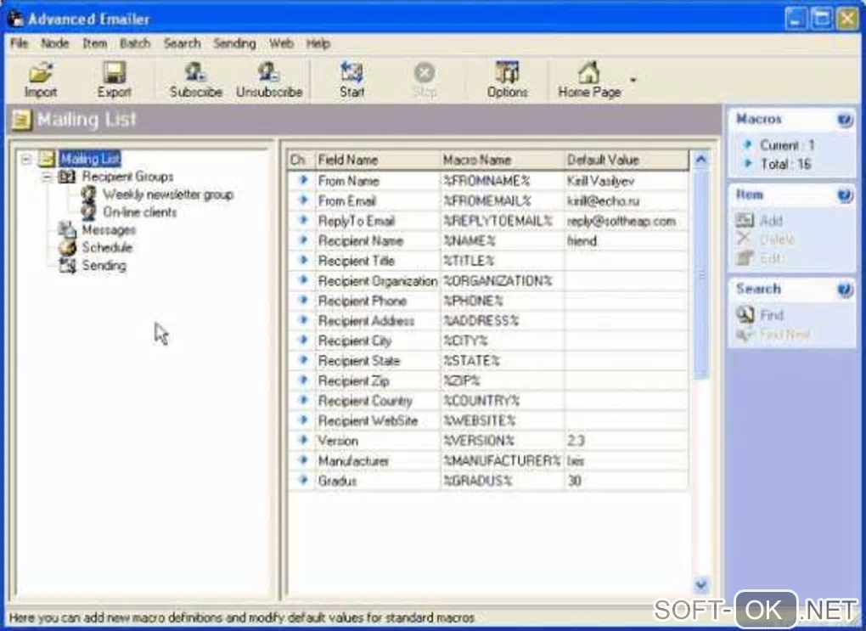Viewport: 866px width, 631px height.
Task: Select the Messages tree item
Action: [109, 230]
